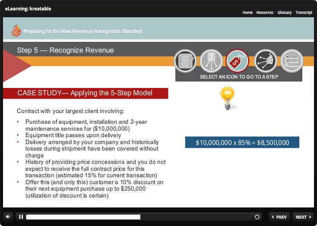The width and height of the screenshot is (317, 226).
Task: Show the Transcript panel
Action: 304,13
